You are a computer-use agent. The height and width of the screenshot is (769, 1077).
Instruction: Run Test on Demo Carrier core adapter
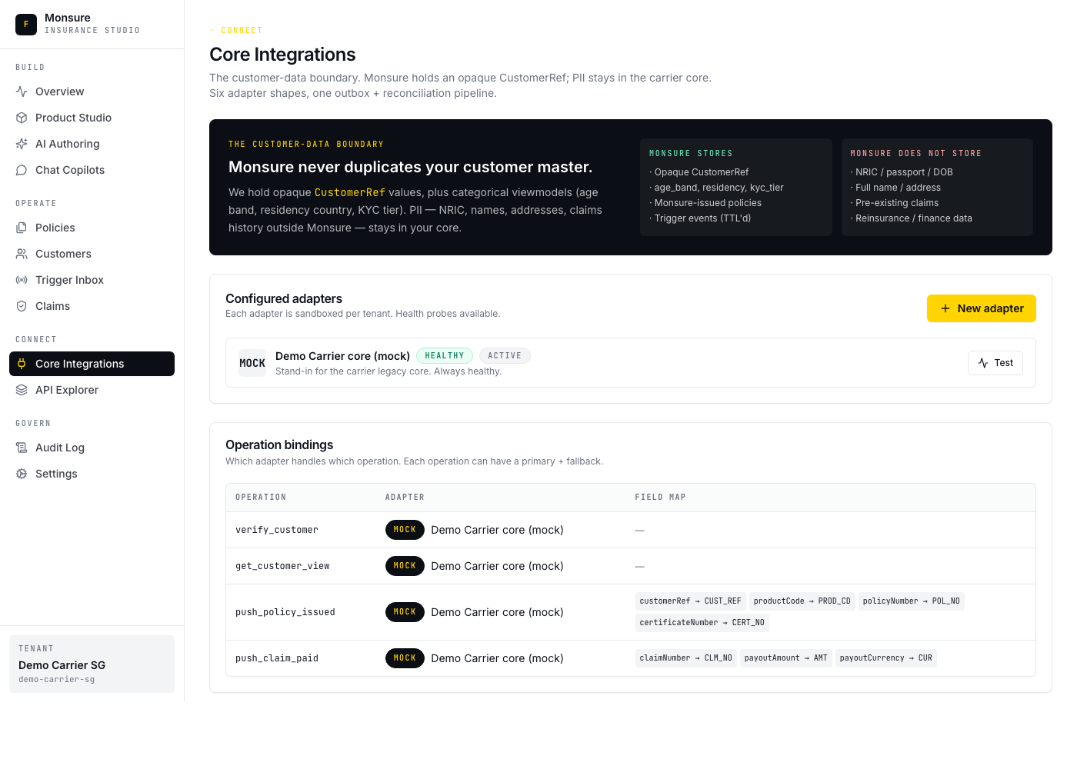(x=995, y=363)
